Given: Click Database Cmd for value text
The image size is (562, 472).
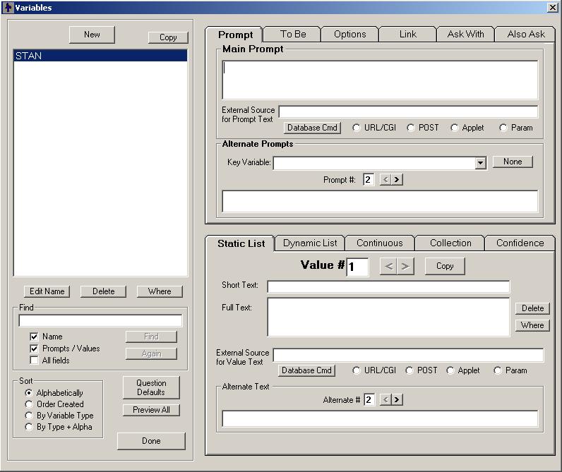Looking at the screenshot, I should 306,370.
